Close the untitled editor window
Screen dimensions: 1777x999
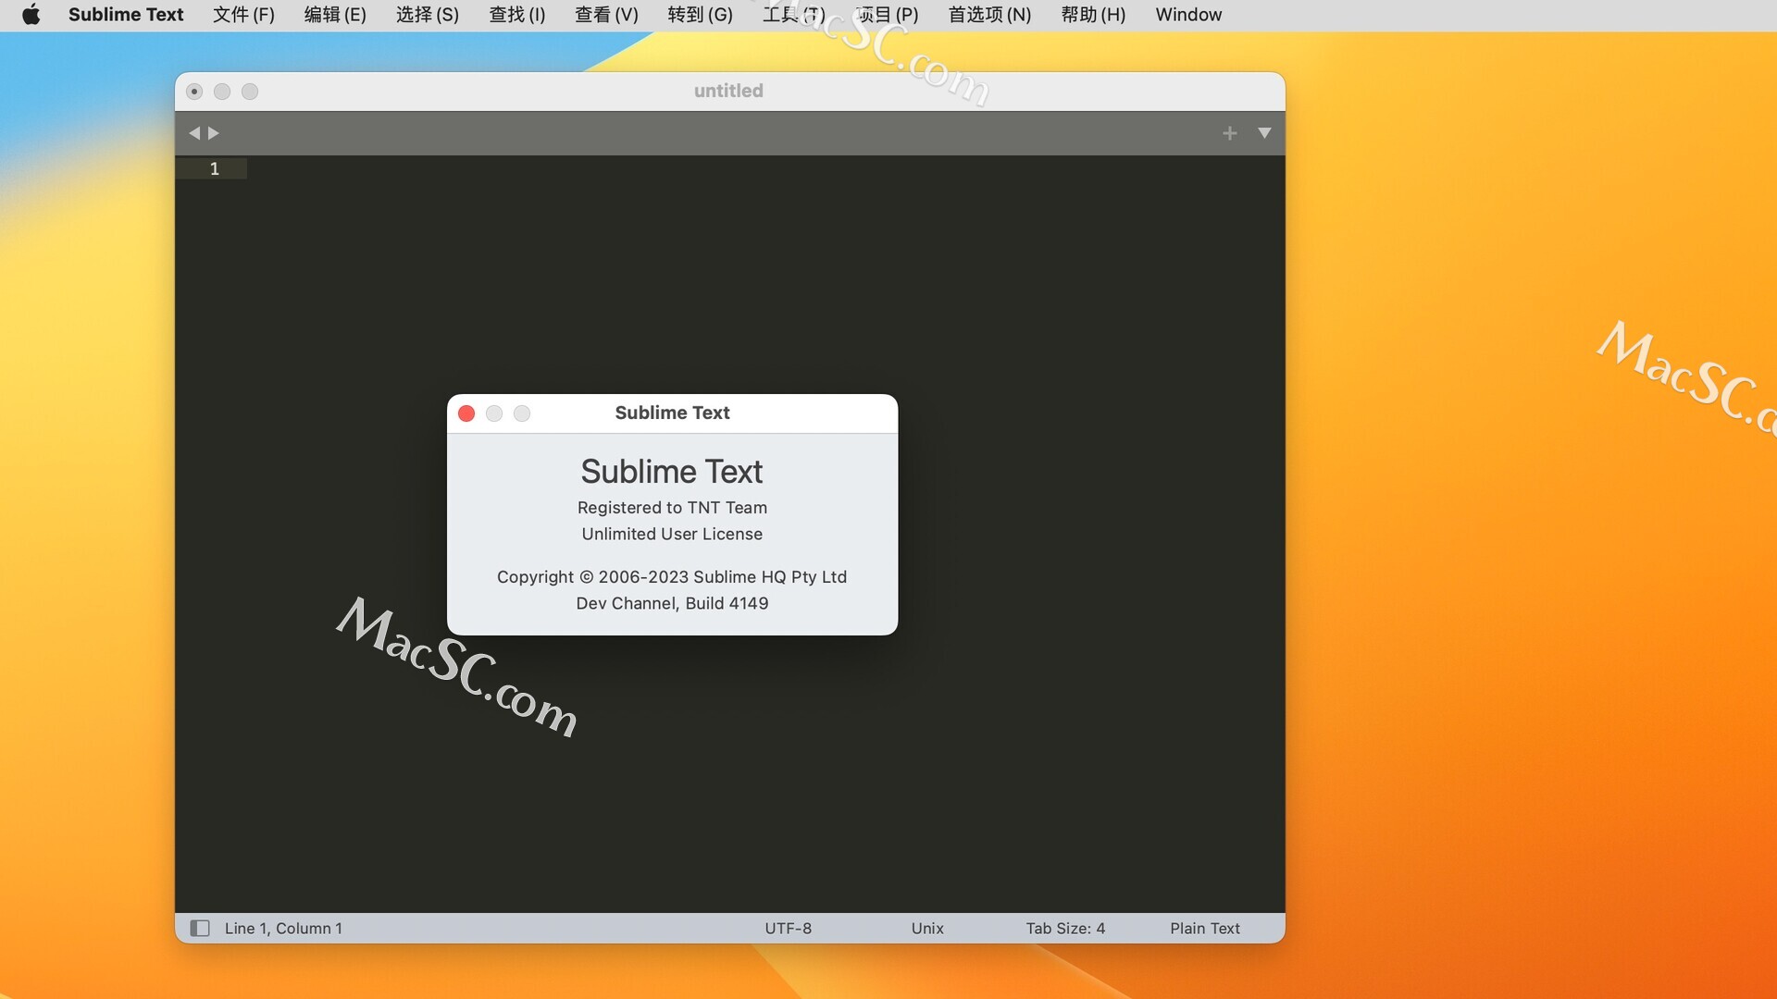[194, 92]
